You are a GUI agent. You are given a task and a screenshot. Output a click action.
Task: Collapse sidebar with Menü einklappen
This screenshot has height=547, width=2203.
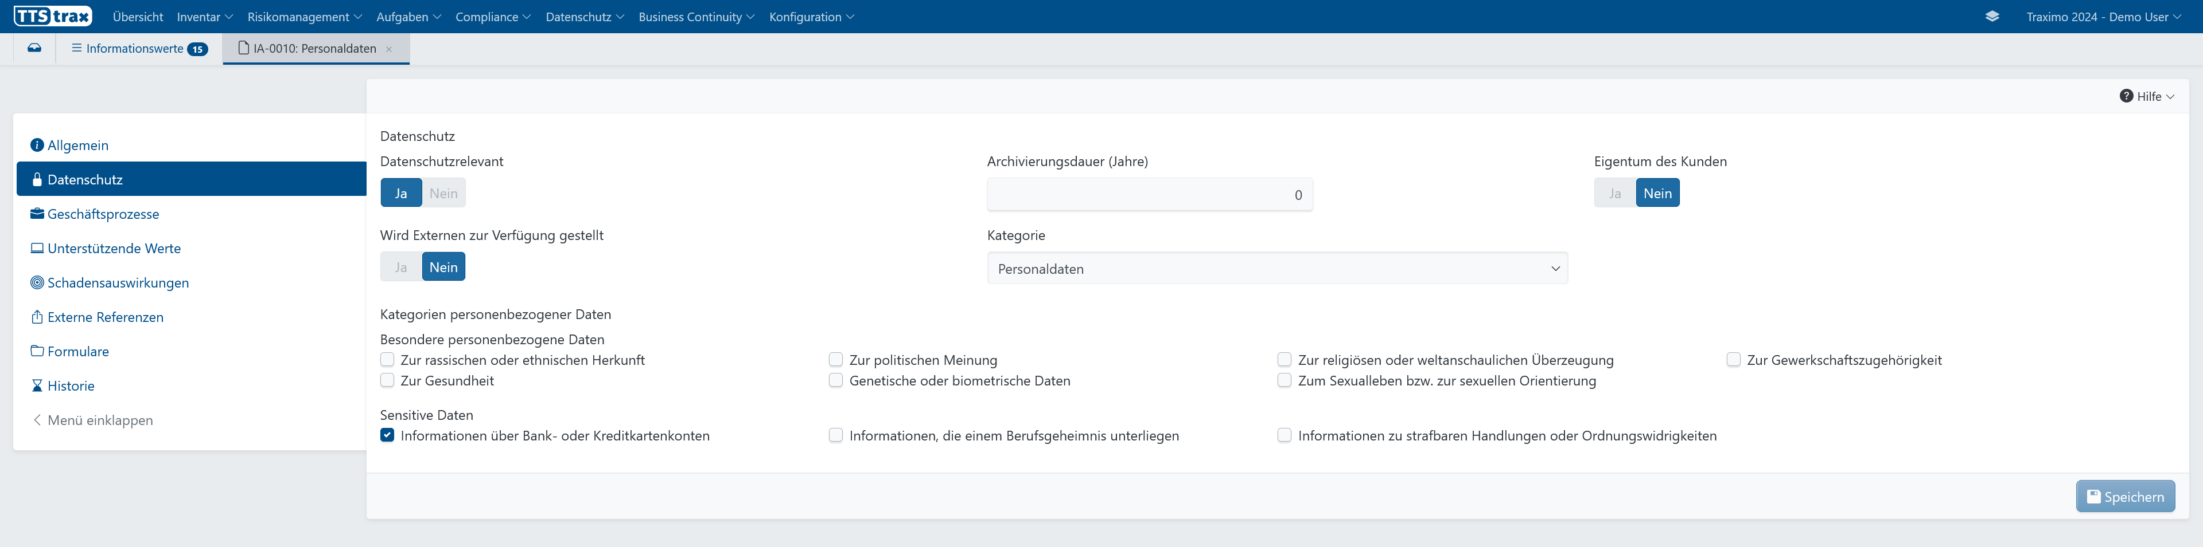coord(92,420)
